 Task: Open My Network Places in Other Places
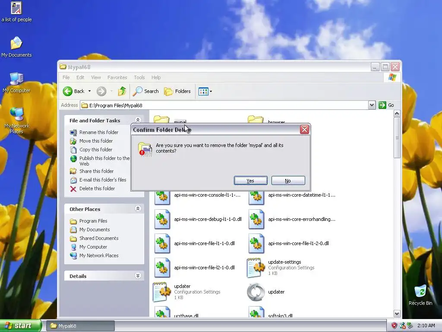click(x=94, y=256)
